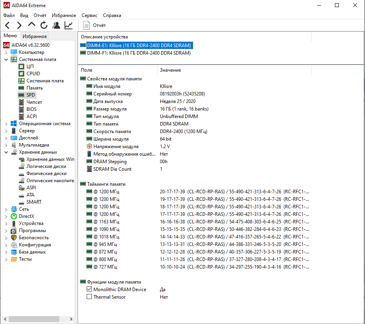
Task: Expand the Дисплей tree node
Action: (6, 138)
